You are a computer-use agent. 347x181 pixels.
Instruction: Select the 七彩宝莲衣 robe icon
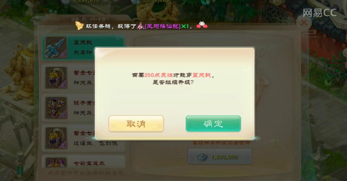tap(56, 162)
